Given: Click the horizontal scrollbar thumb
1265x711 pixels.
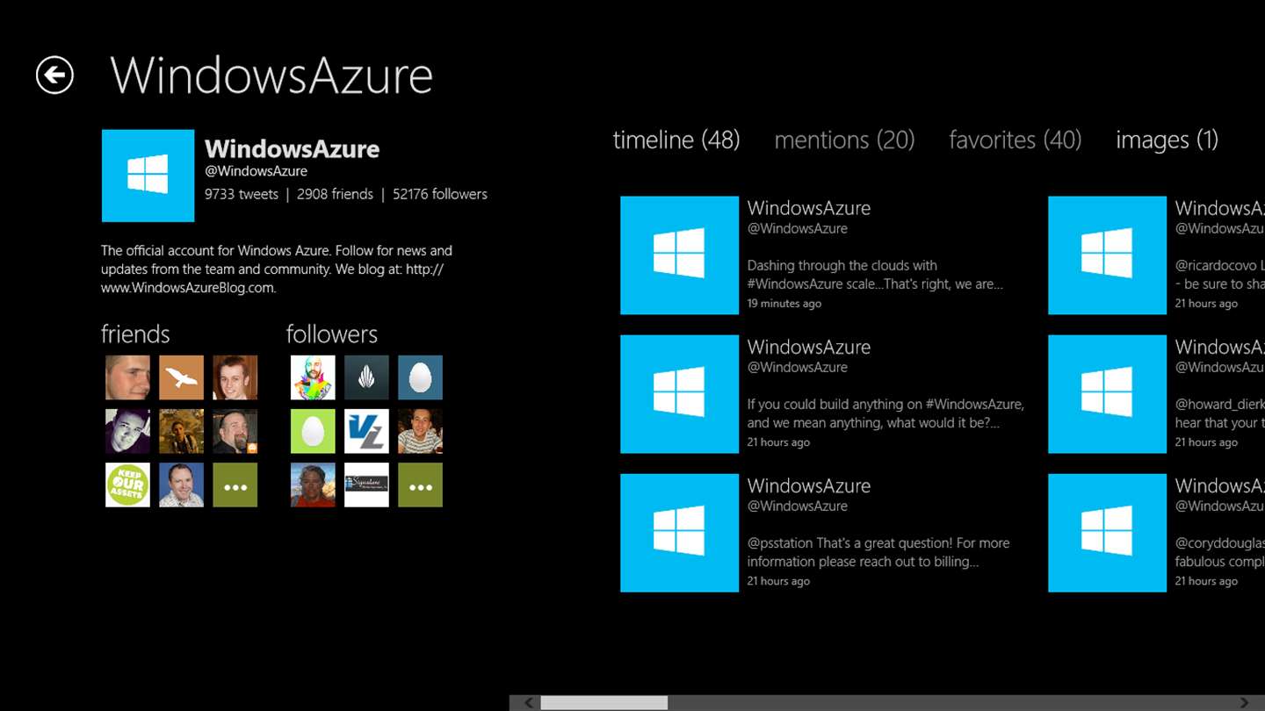Looking at the screenshot, I should 604,703.
